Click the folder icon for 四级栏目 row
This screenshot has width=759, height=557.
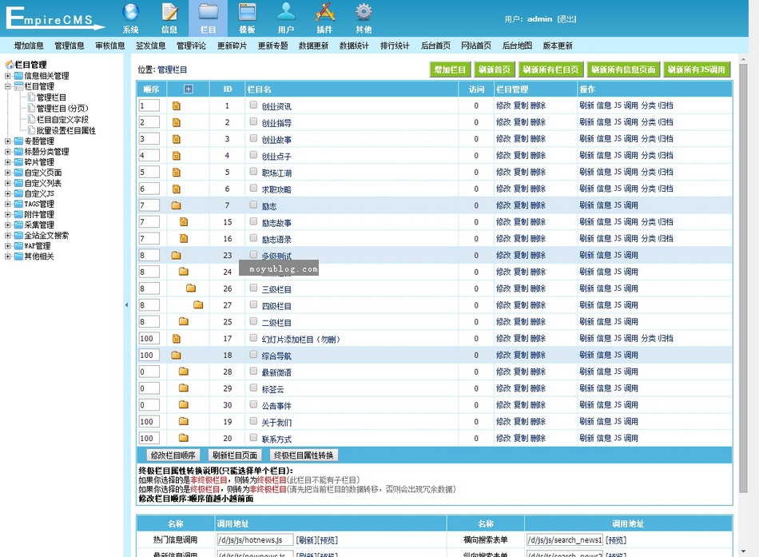198,305
